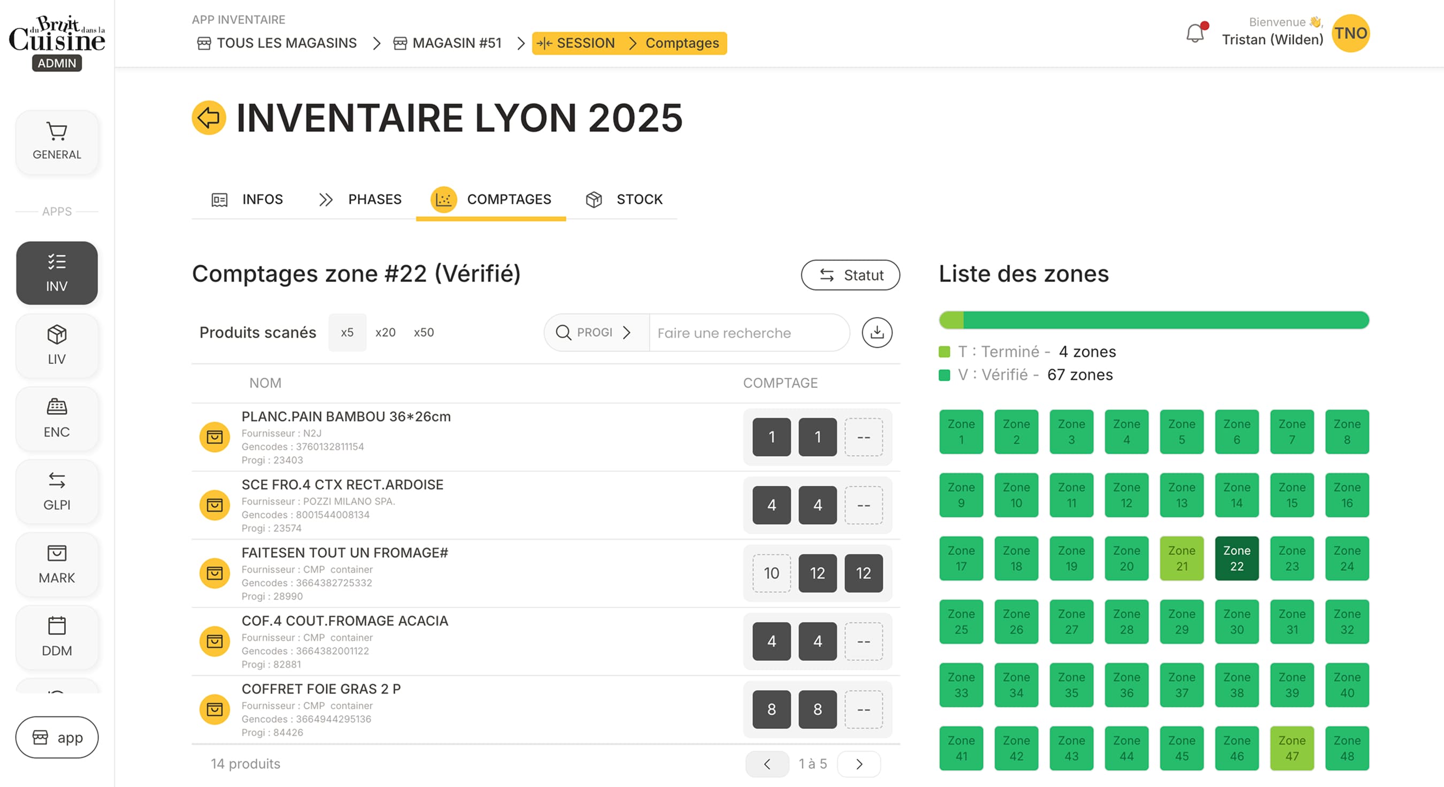Open the notification bell

[1196, 34]
